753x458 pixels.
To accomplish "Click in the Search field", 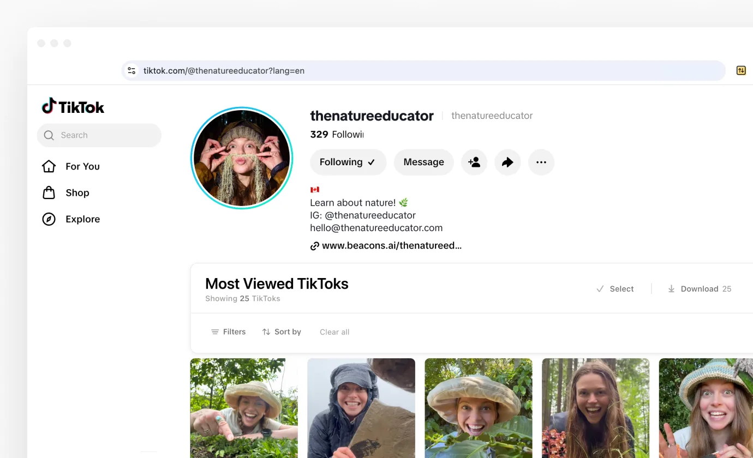I will pos(99,135).
